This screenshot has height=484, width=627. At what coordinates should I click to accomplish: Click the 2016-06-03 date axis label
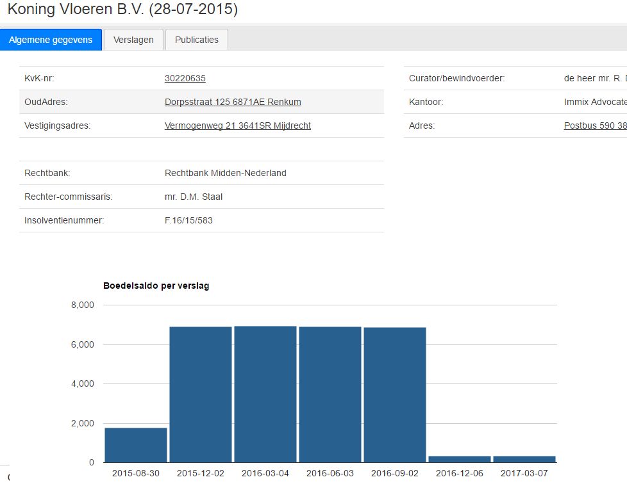(x=330, y=473)
